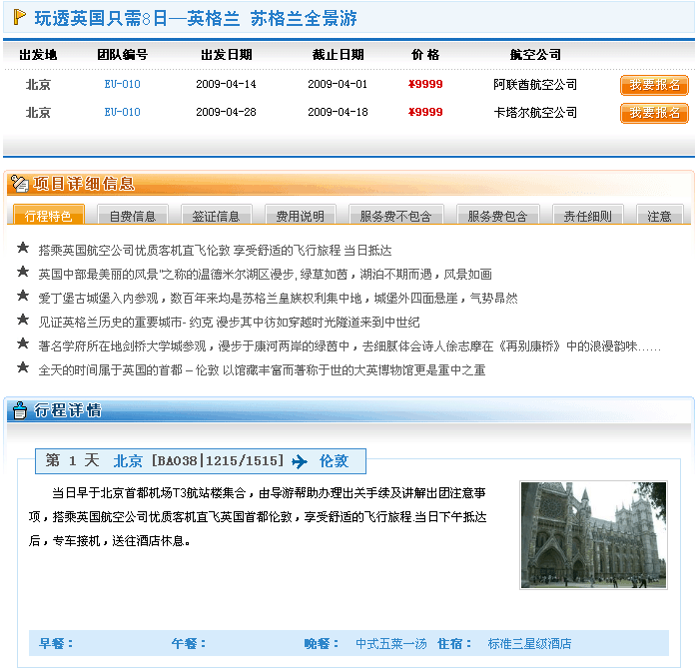698x671 pixels.
Task: Click the 午餐 label in the meals bar
Action: 189,643
